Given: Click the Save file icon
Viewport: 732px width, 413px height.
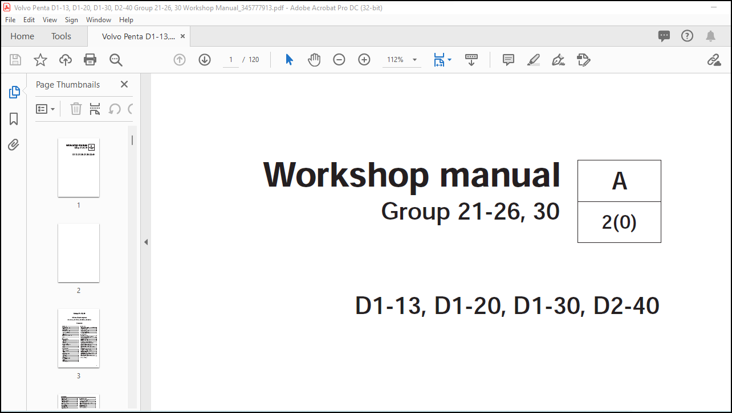Looking at the screenshot, I should tap(15, 60).
